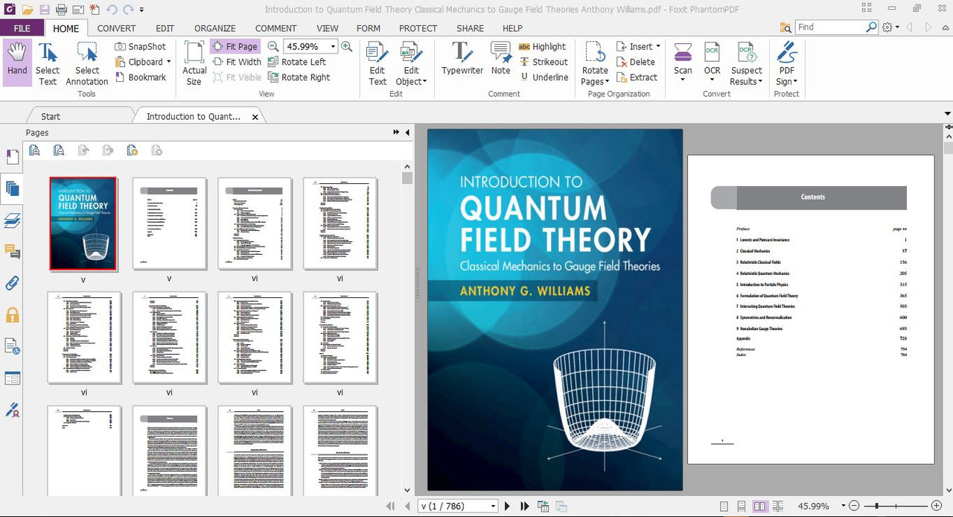Toggle facing pages display in status bar
Image resolution: width=953 pixels, height=517 pixels.
coord(759,506)
